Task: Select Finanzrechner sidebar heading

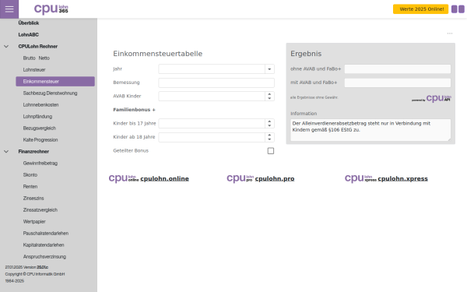Action: (33, 152)
